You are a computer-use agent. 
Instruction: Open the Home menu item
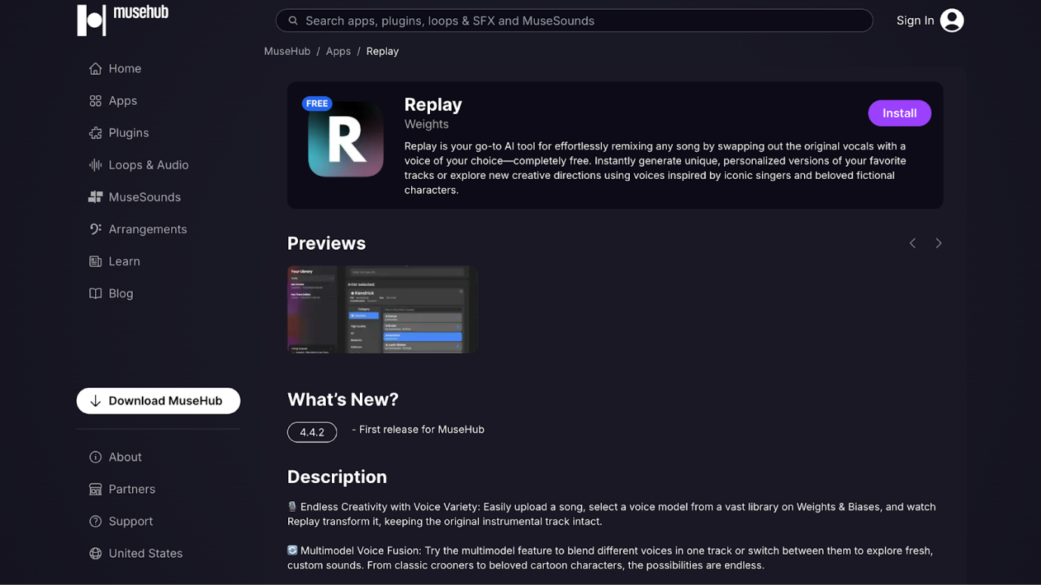[124, 69]
